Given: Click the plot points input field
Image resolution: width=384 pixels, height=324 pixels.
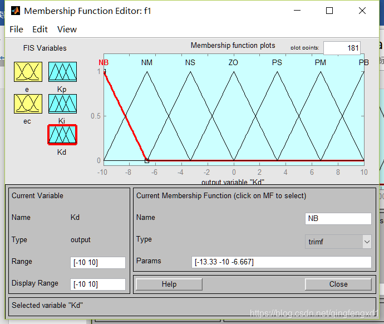Looking at the screenshot, I should click(x=342, y=48).
